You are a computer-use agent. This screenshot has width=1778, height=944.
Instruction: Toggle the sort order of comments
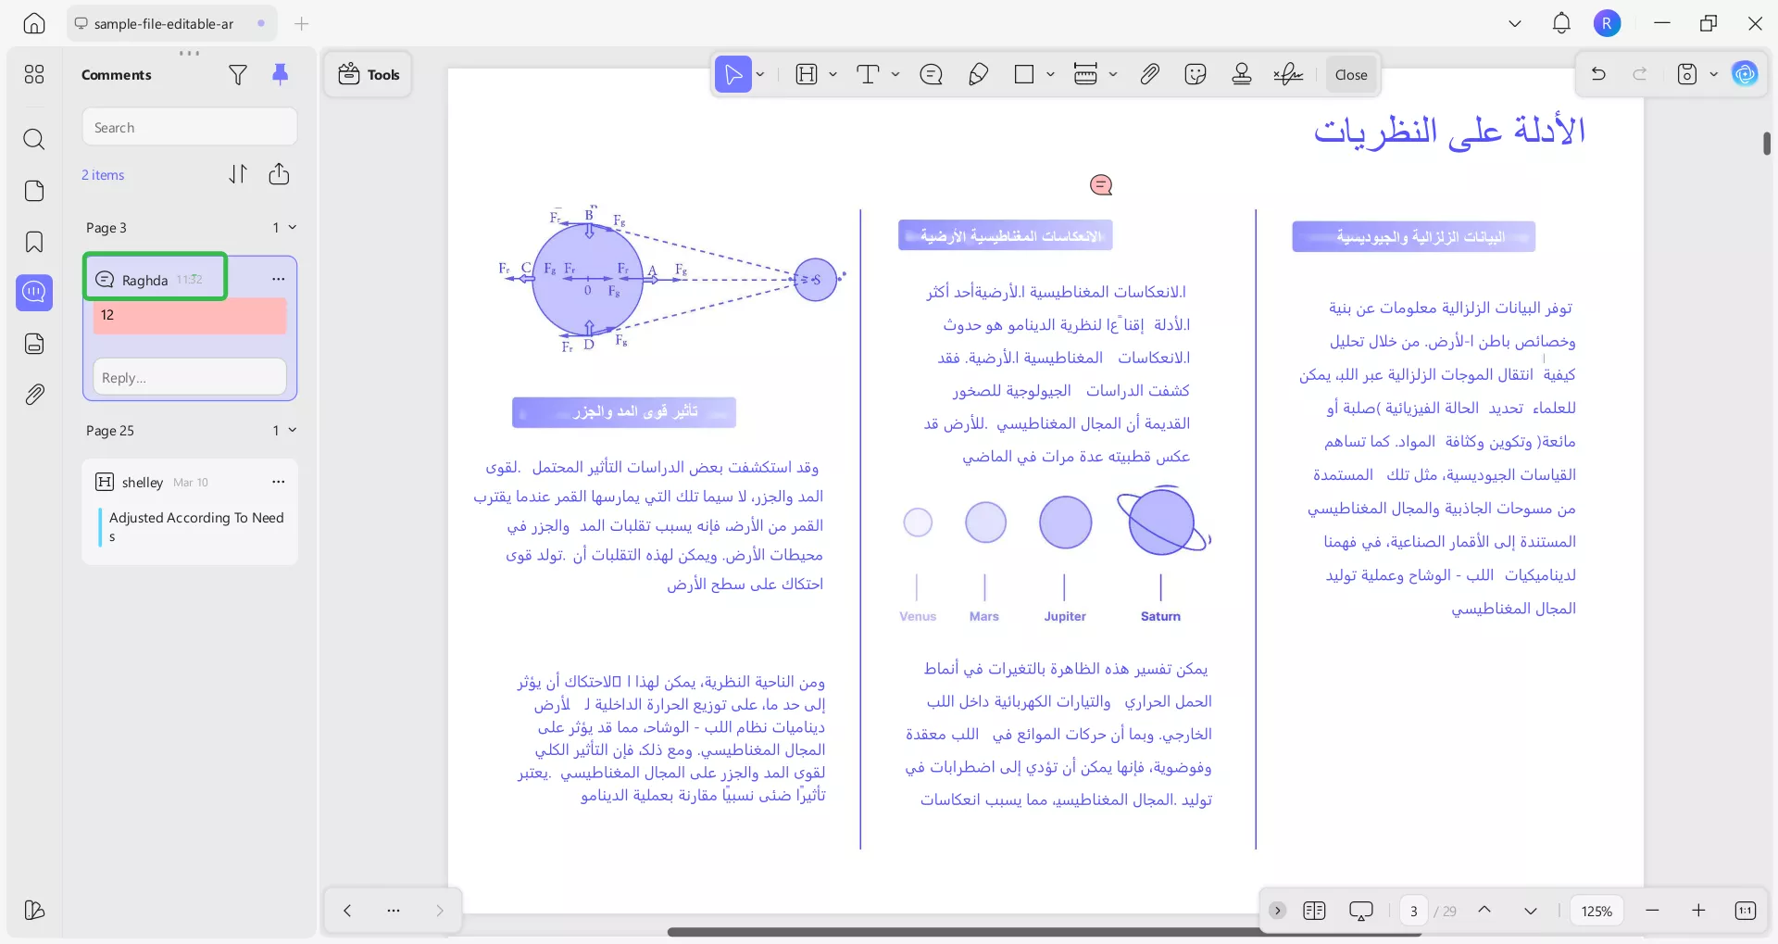coord(238,174)
